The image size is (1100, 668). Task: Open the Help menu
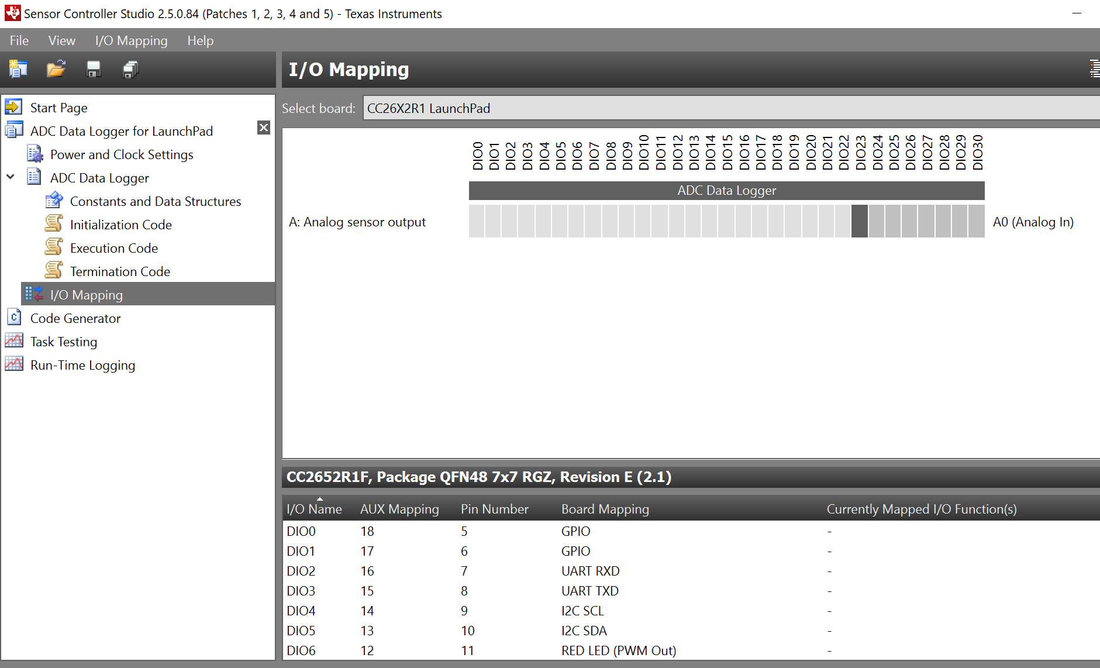pos(201,40)
